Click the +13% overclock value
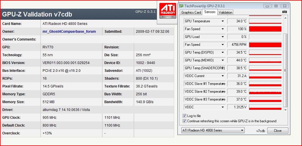The image size is (302, 146). click(x=47, y=133)
